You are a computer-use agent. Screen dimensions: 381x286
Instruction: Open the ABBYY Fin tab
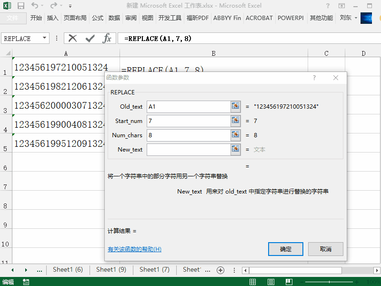pyautogui.click(x=227, y=18)
